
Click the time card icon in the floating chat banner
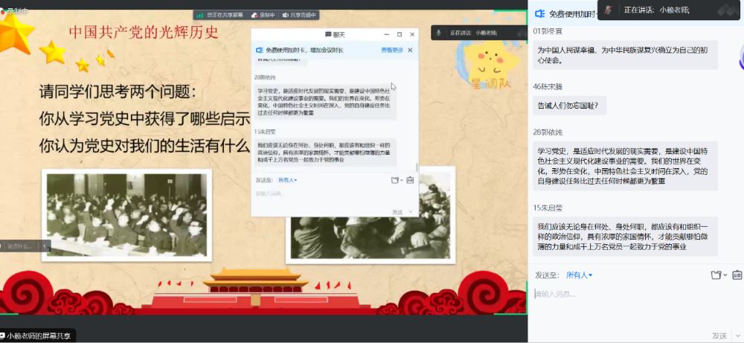click(259, 50)
